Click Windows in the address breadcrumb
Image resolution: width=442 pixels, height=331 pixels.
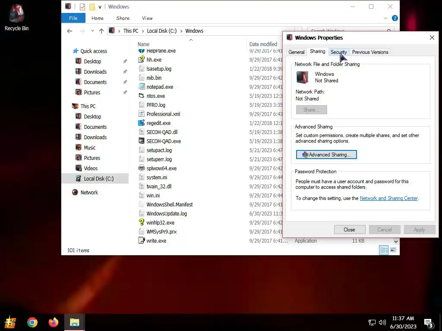[194, 31]
